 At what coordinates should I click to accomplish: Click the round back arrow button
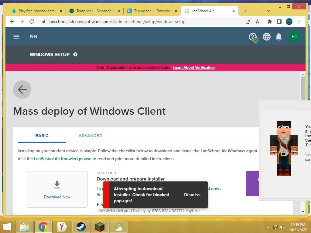[22, 89]
